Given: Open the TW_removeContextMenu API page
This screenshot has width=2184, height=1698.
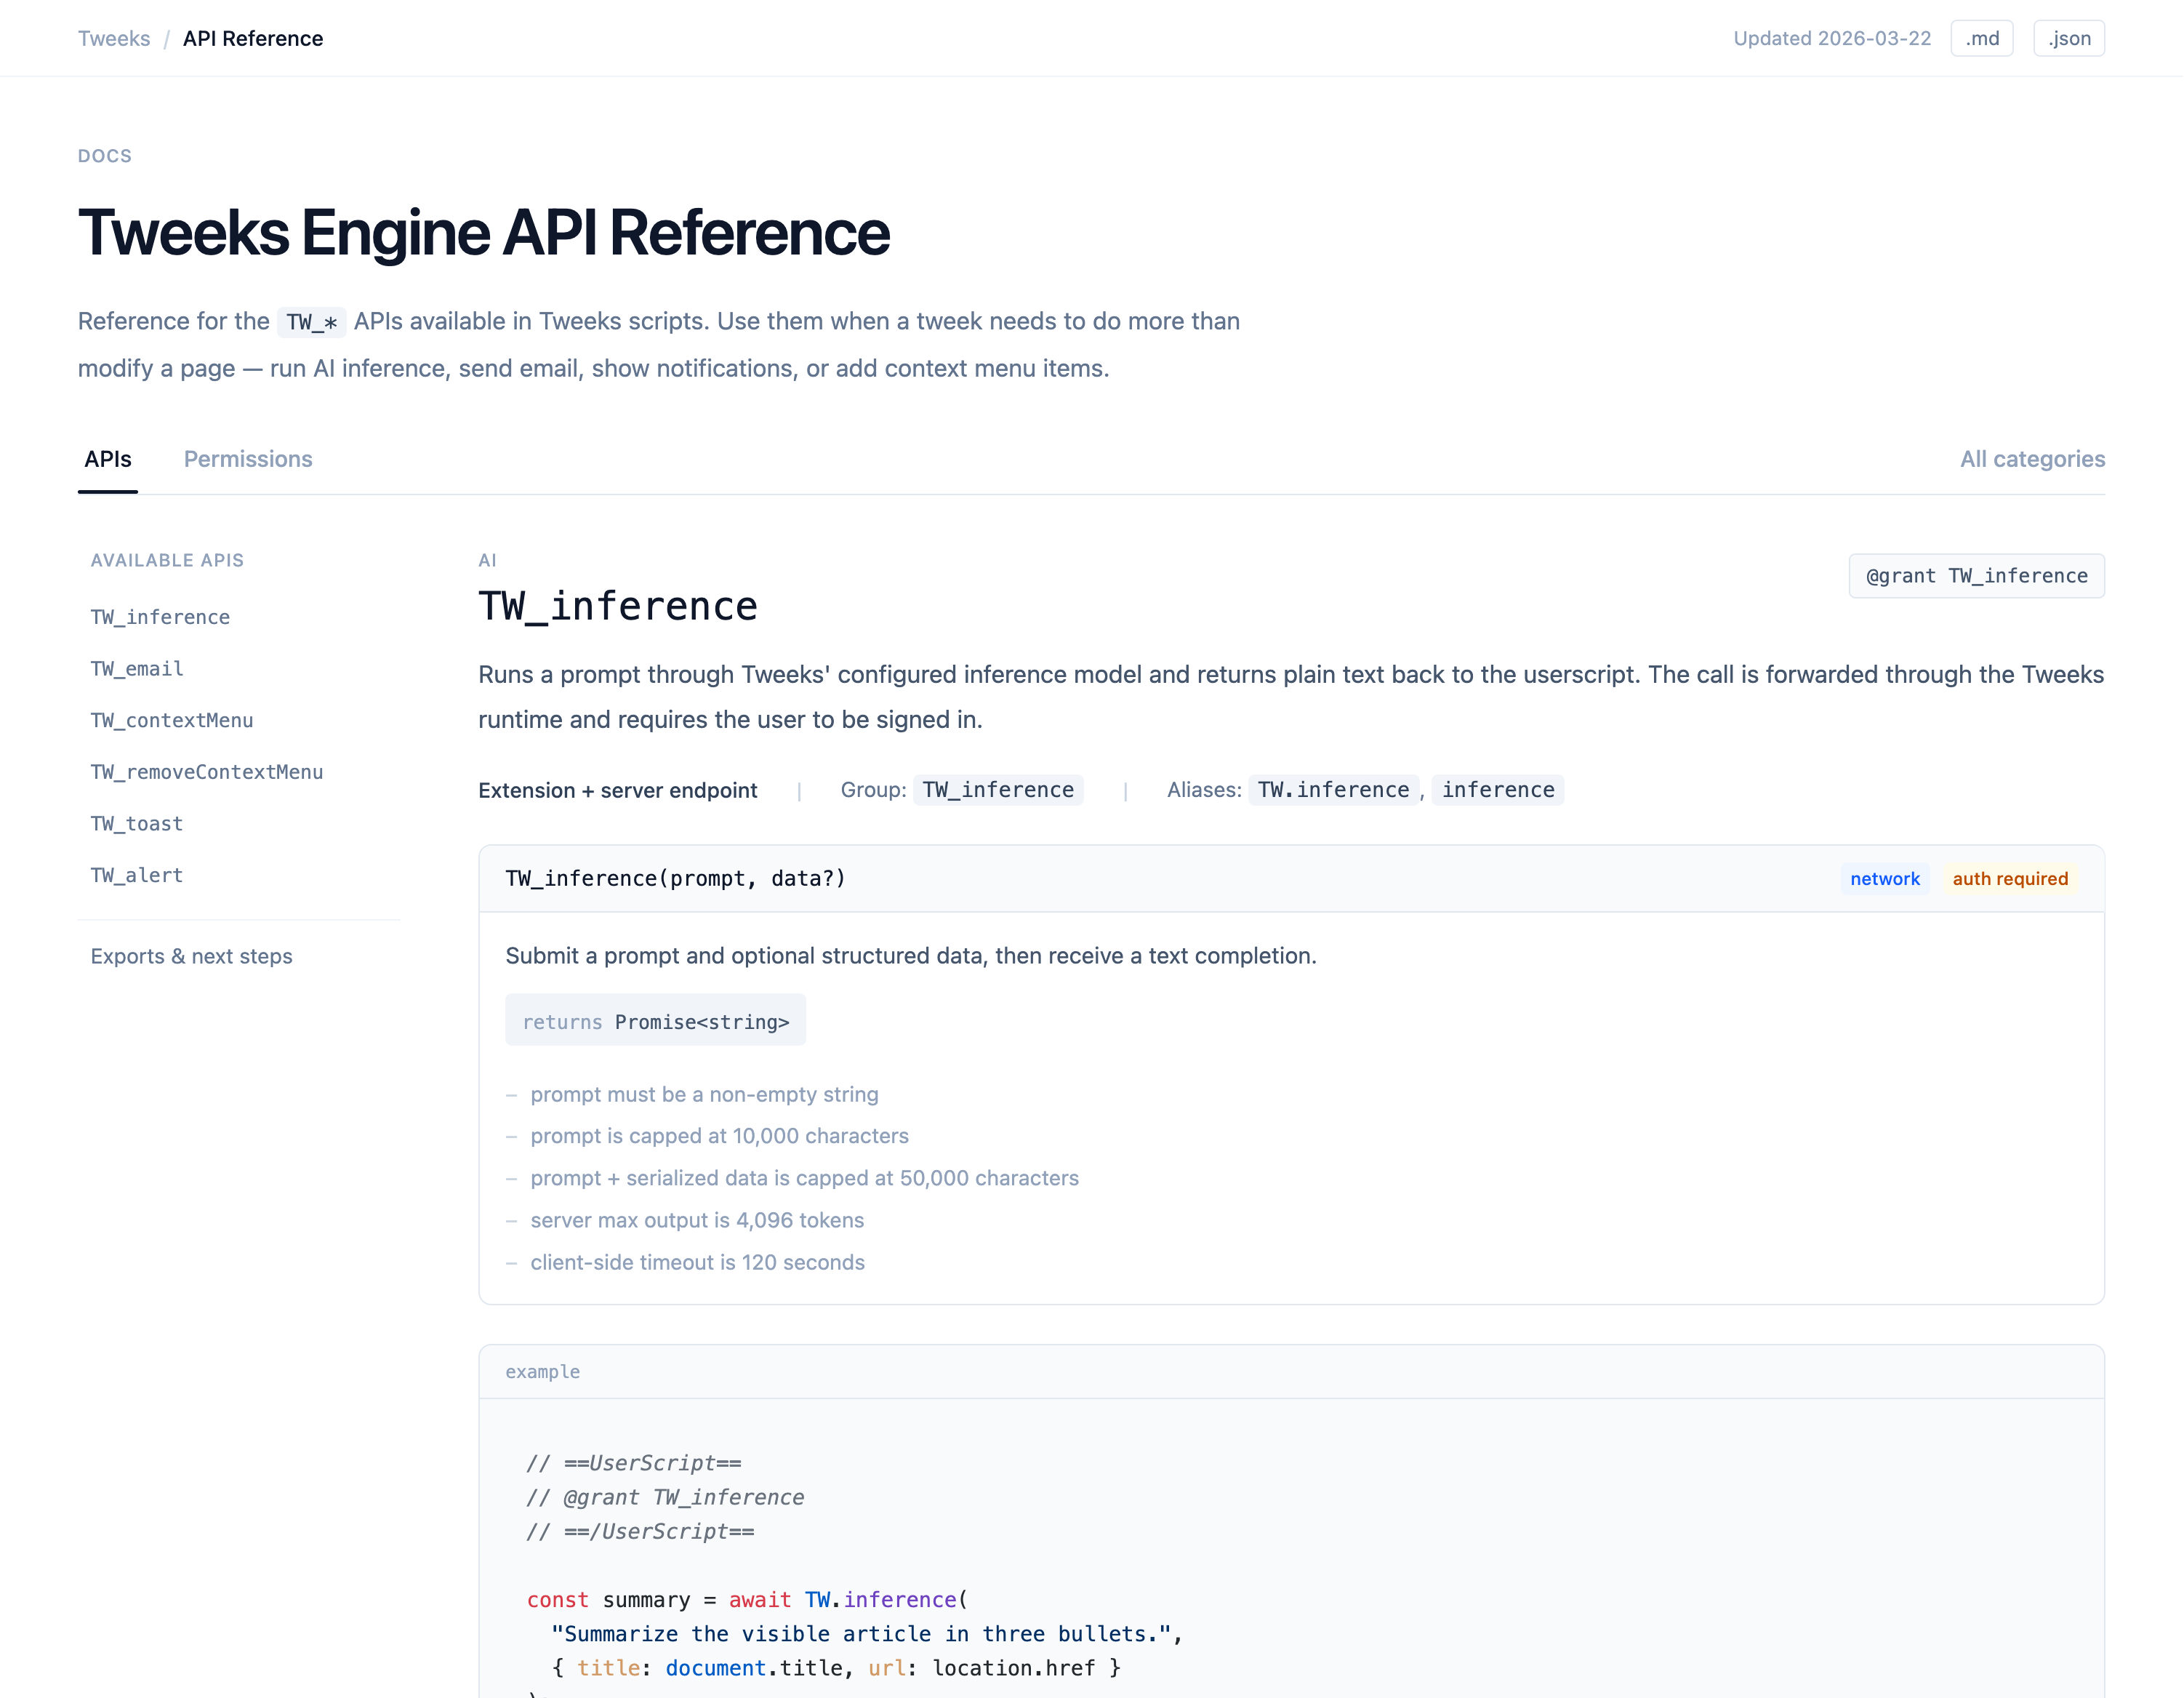Looking at the screenshot, I should tap(206, 772).
